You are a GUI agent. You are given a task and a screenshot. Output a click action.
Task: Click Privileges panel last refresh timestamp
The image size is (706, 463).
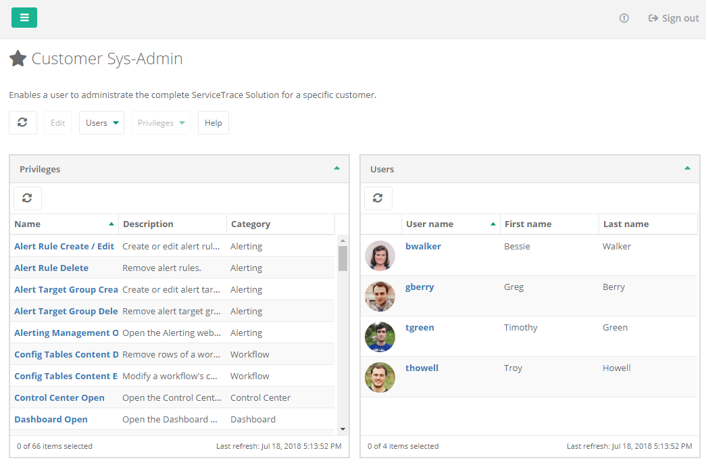(x=279, y=446)
